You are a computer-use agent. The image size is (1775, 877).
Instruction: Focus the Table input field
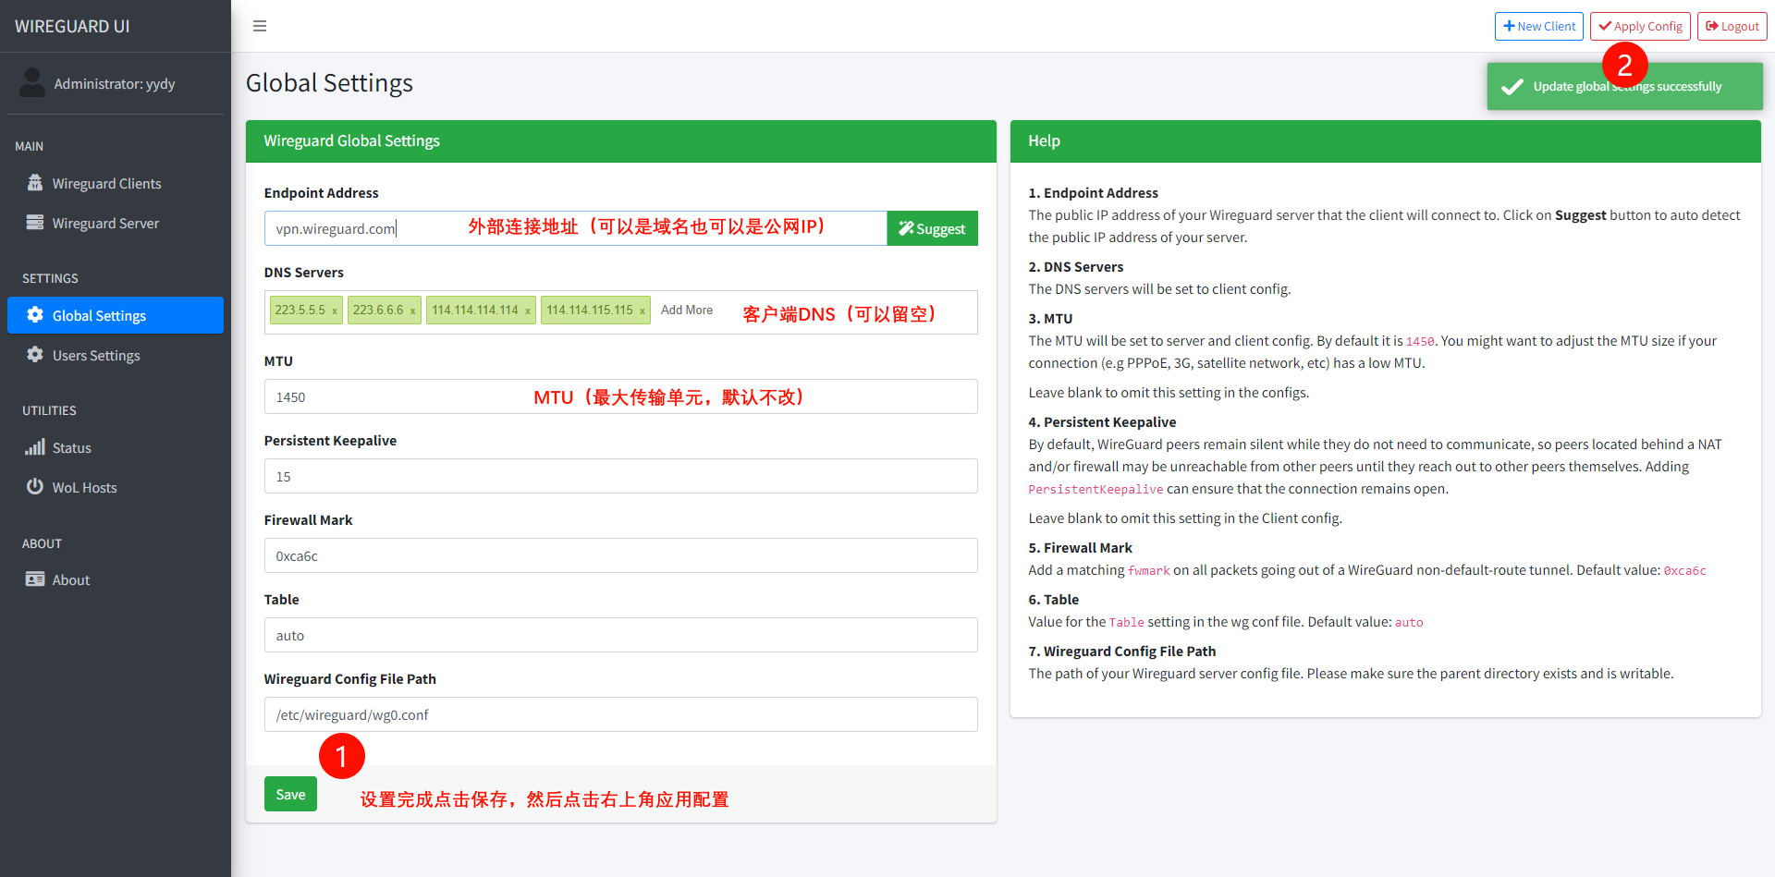click(x=620, y=635)
